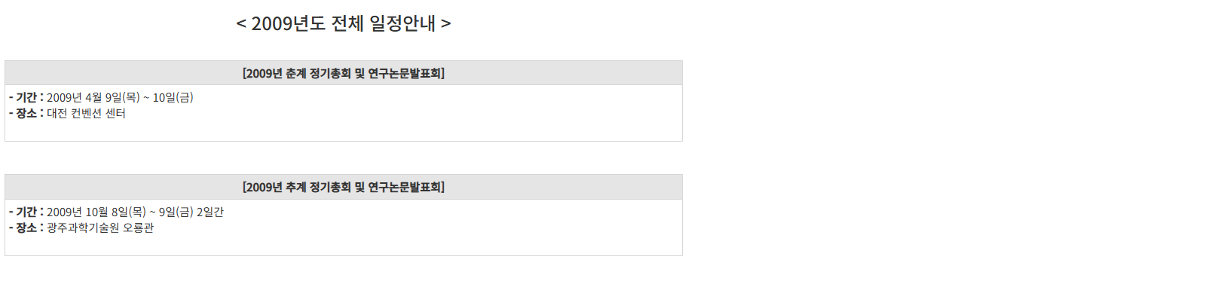The image size is (1208, 281).
Task: Click the '2009년 10월 8일(목)' start date
Action: tap(96, 212)
